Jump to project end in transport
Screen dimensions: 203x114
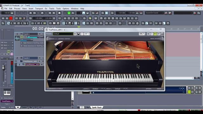(54, 13)
